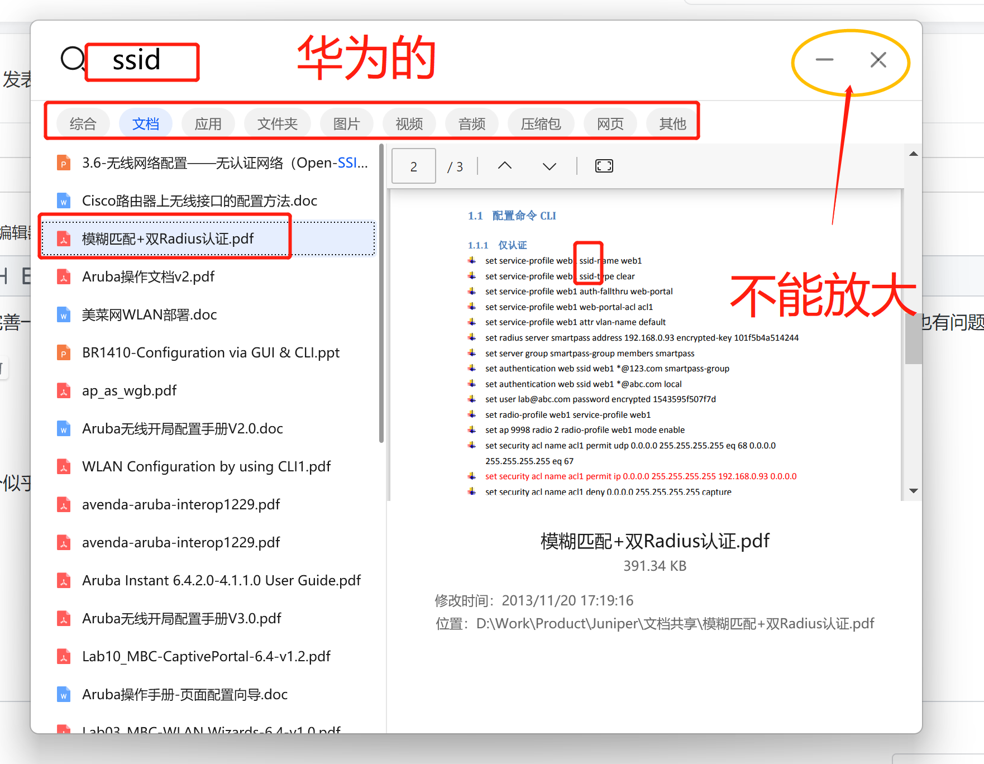The width and height of the screenshot is (984, 764).
Task: Click the PPT icon beside BR1410-Configuration file
Action: click(x=64, y=353)
